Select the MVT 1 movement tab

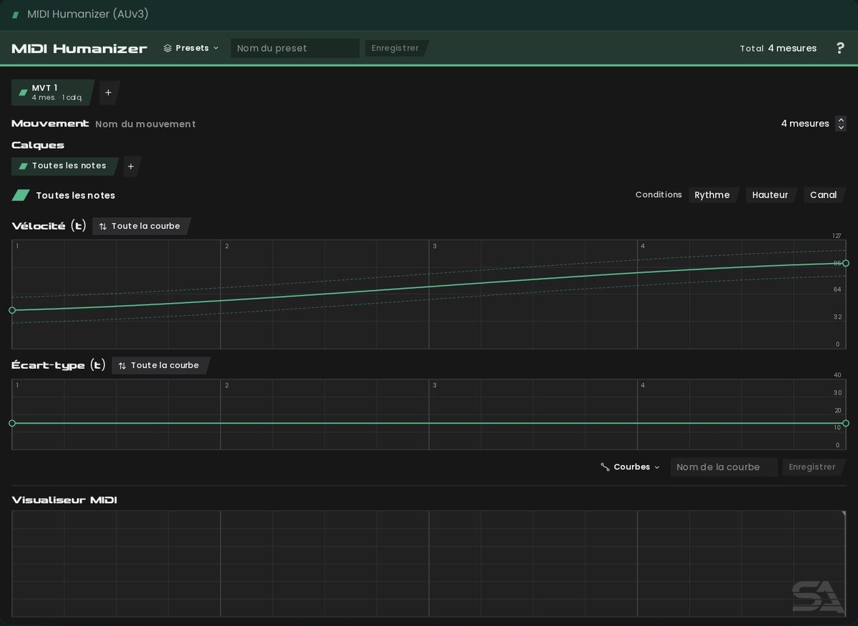[x=53, y=92]
